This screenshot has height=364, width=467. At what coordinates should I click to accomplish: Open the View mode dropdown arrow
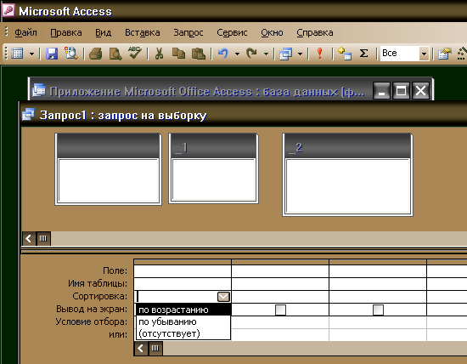31,54
